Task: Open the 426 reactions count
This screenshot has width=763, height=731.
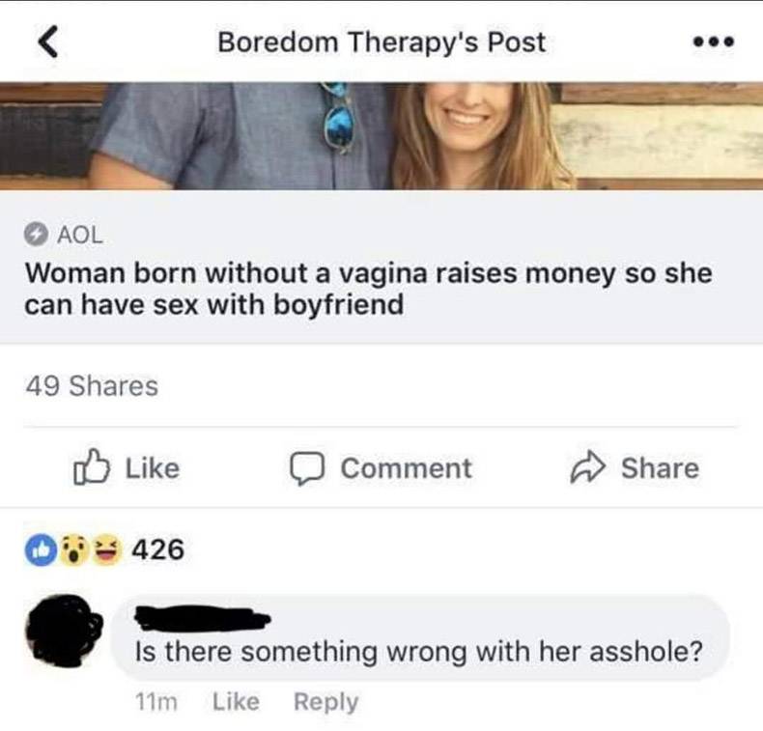Action: [158, 550]
